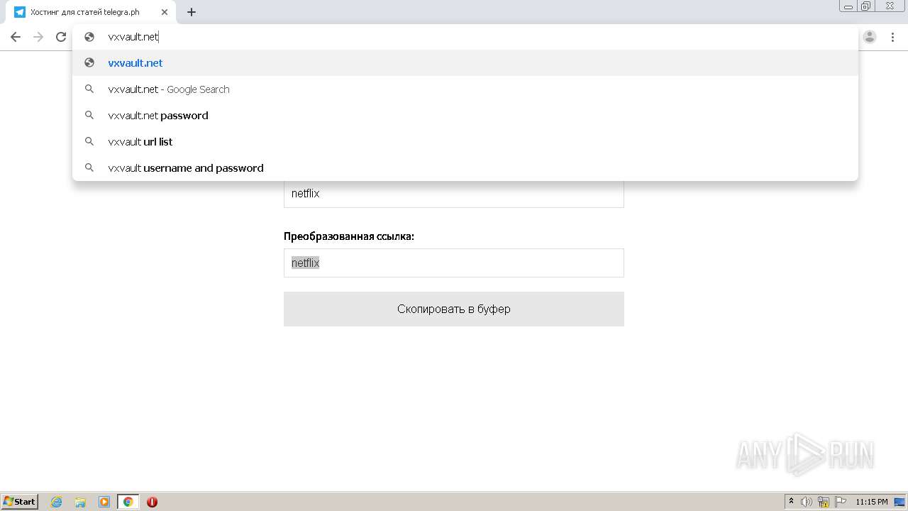This screenshot has height=511, width=908.
Task: Select the telegra.ph hosting tab
Action: tap(91, 12)
